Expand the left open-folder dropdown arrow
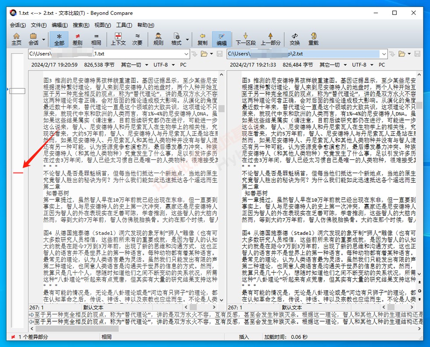430x347 pixels. [211, 54]
